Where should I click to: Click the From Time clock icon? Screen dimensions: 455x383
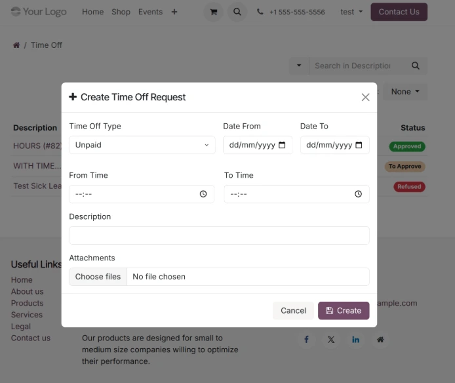pyautogui.click(x=203, y=194)
